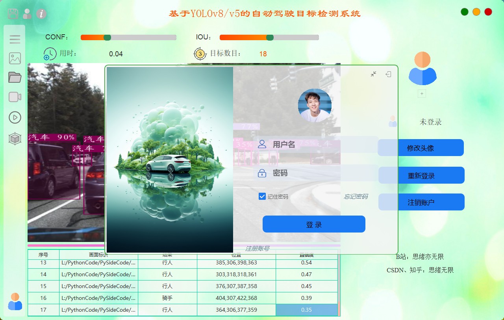Click the 序号 column header
The image size is (504, 320).
pyautogui.click(x=43, y=255)
